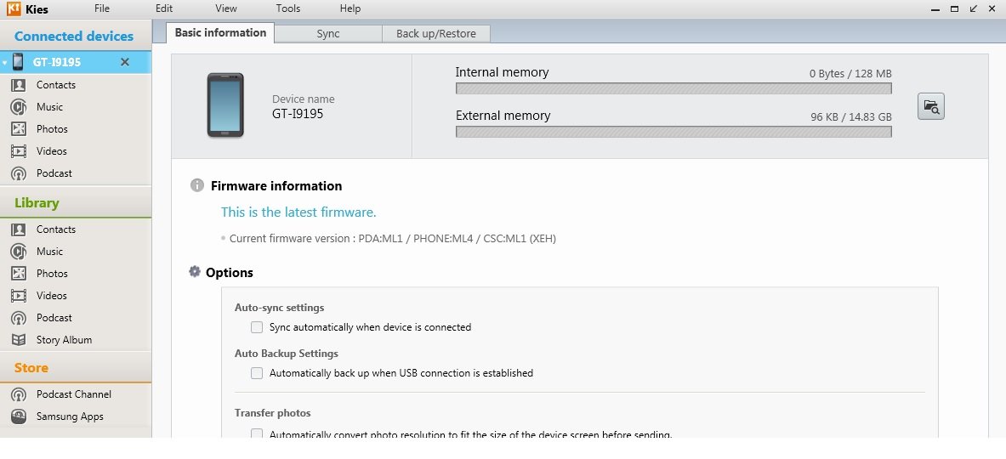The image size is (1006, 459).
Task: Open the Help menu
Action: coord(350,8)
